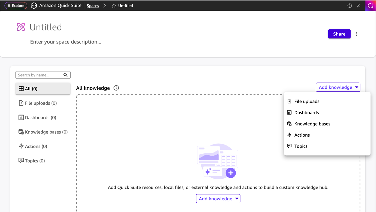Choose Dashboards from the dropdown menu
The width and height of the screenshot is (376, 212).
pyautogui.click(x=327, y=113)
